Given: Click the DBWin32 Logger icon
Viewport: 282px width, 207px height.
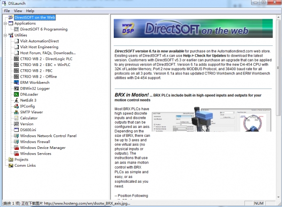Looking at the screenshot, I should point(16,89).
